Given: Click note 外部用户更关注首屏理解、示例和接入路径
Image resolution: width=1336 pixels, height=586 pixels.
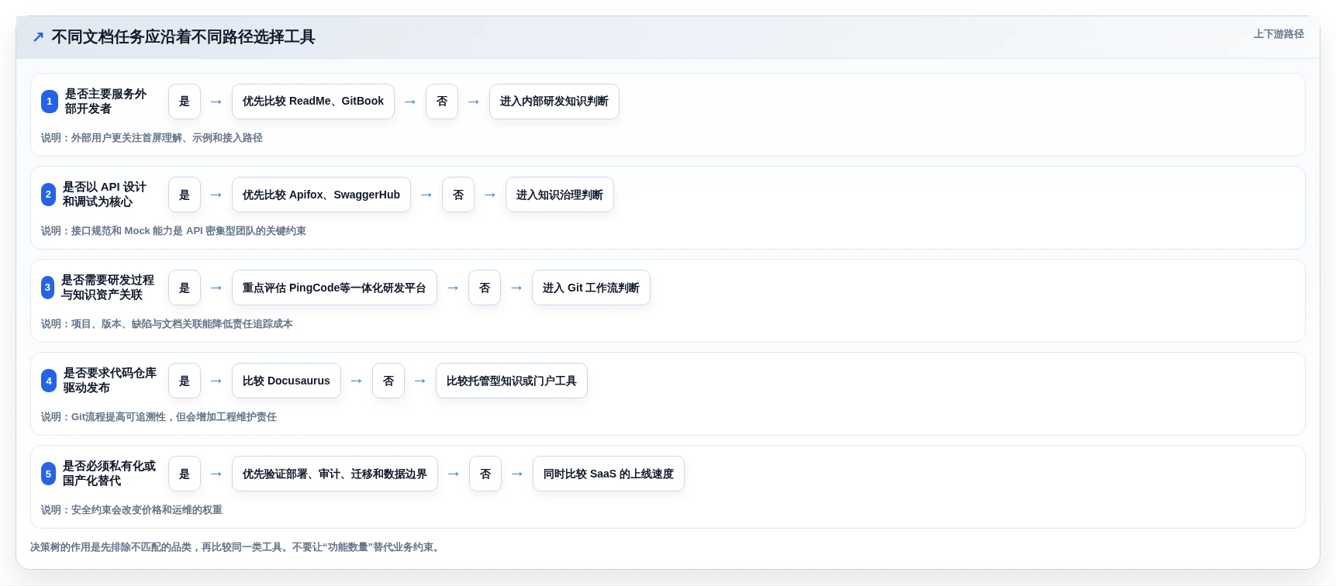Looking at the screenshot, I should point(152,138).
